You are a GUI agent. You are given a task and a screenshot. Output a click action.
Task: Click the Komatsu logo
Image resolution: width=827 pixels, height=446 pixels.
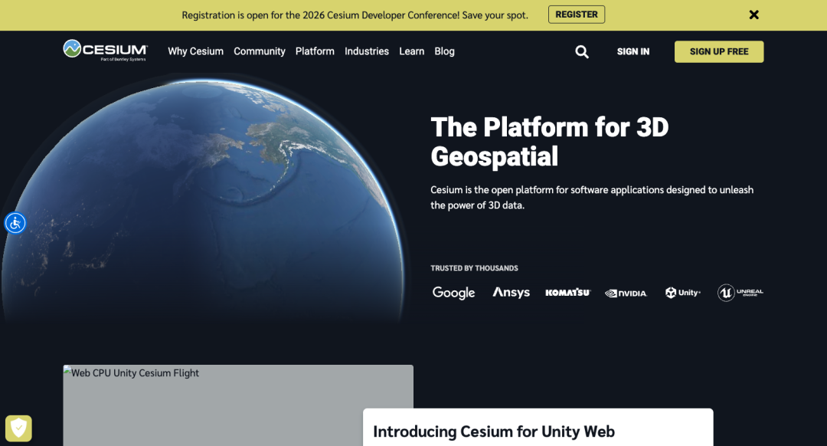[568, 293]
